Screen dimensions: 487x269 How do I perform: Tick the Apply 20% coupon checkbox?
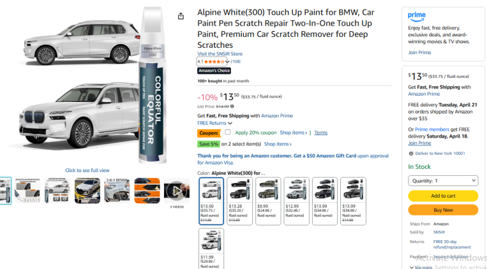tap(228, 133)
